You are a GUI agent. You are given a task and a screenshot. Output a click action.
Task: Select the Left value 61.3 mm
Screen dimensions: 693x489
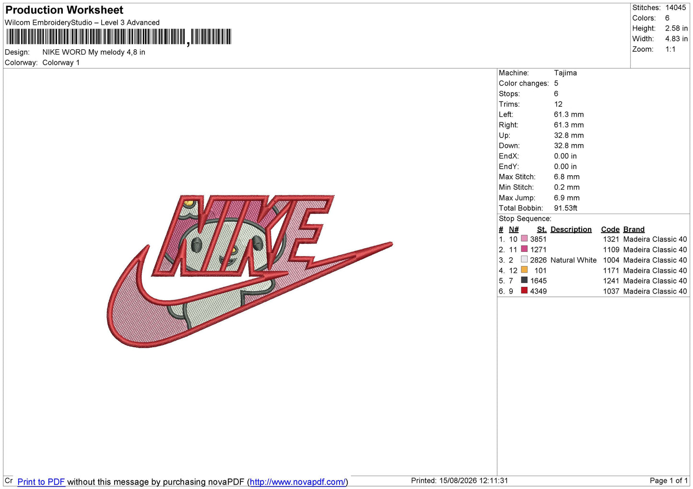click(569, 114)
